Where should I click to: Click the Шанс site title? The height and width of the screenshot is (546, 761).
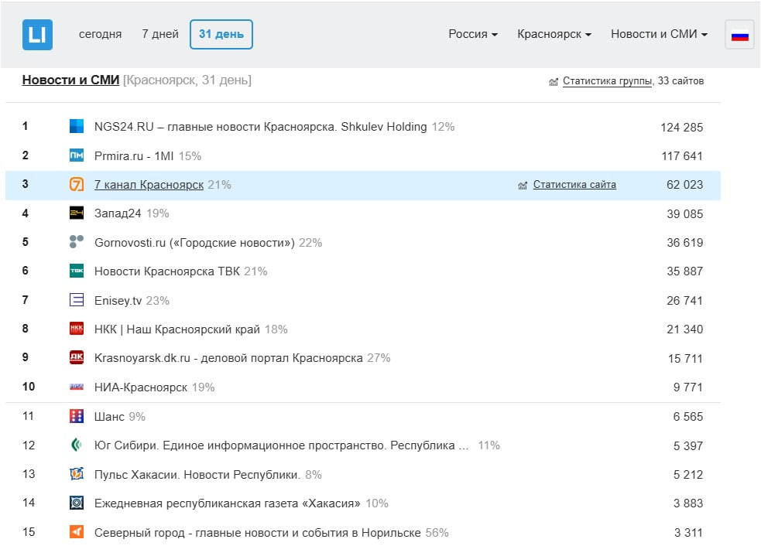pos(109,417)
